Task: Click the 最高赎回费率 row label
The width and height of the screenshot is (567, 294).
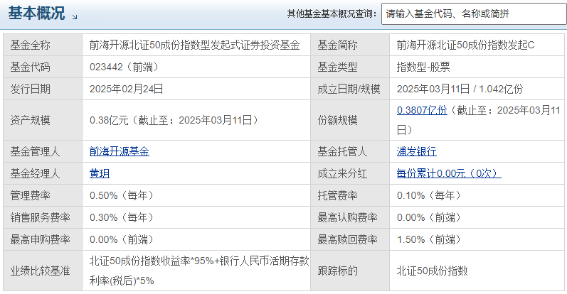Action: click(347, 239)
